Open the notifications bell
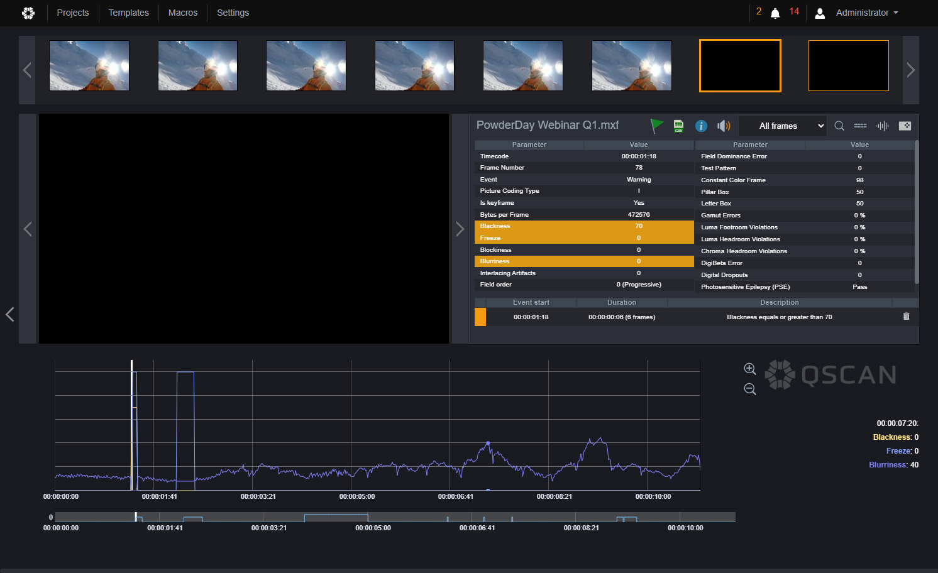The height and width of the screenshot is (573, 938). tap(775, 13)
